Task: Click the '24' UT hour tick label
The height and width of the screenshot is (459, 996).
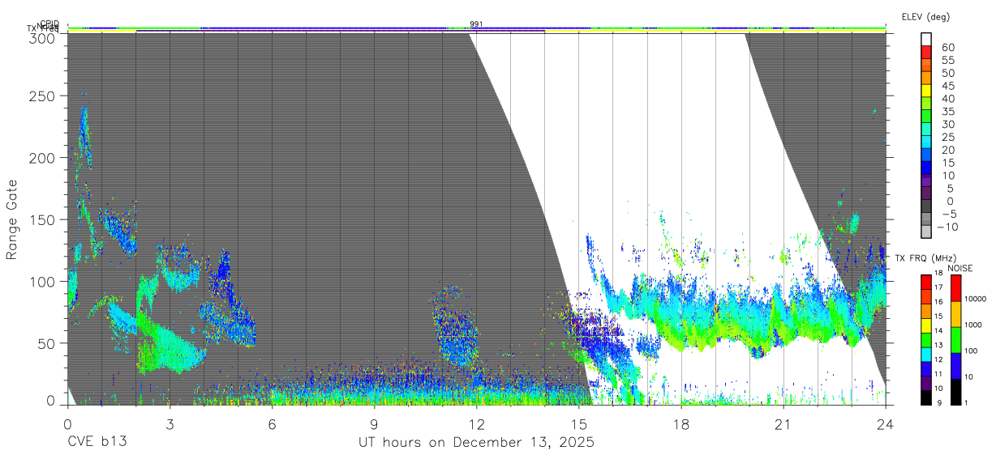Action: click(886, 424)
